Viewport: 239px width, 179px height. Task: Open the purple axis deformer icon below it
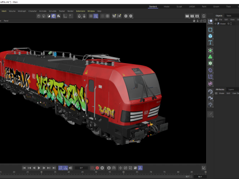point(210,77)
